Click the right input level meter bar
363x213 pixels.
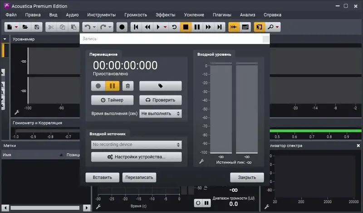(x=247, y=108)
